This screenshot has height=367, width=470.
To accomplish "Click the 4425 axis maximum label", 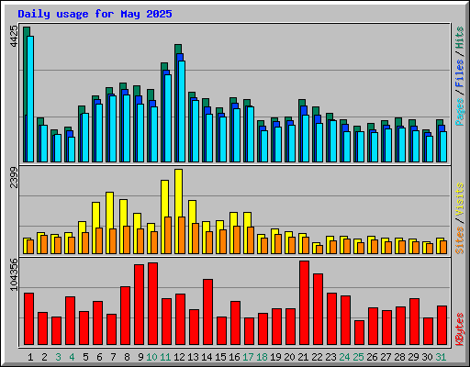I will pos(15,37).
